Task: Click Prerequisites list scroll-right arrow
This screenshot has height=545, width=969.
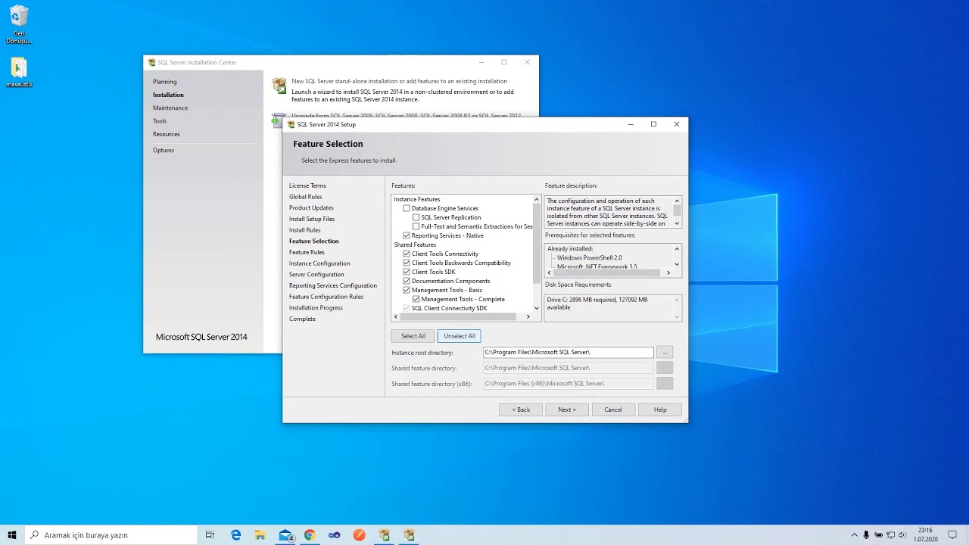Action: click(668, 272)
